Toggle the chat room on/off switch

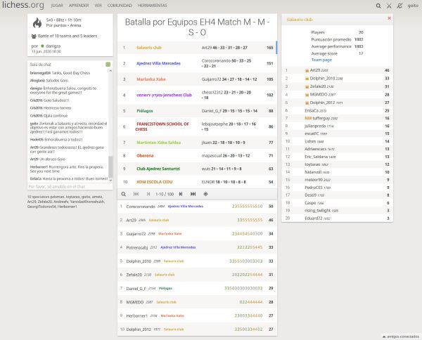(108, 64)
